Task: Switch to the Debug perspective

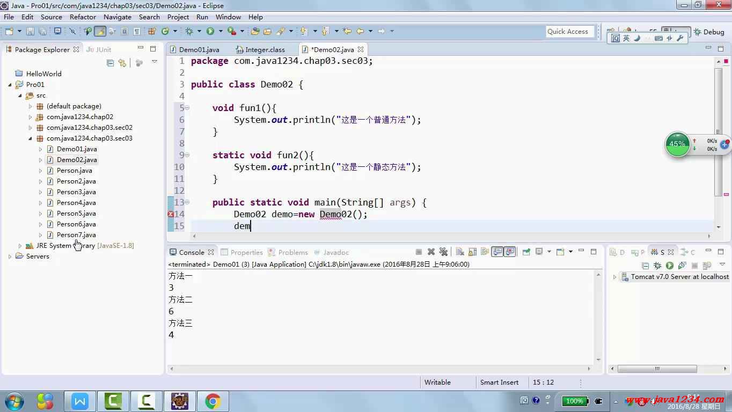Action: click(709, 32)
